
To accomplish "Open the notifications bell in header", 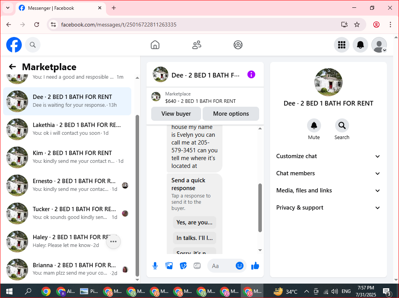I will tap(360, 45).
